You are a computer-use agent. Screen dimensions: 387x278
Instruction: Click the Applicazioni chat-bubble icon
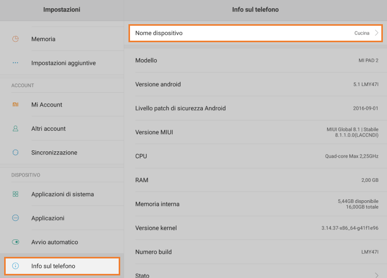(15, 218)
